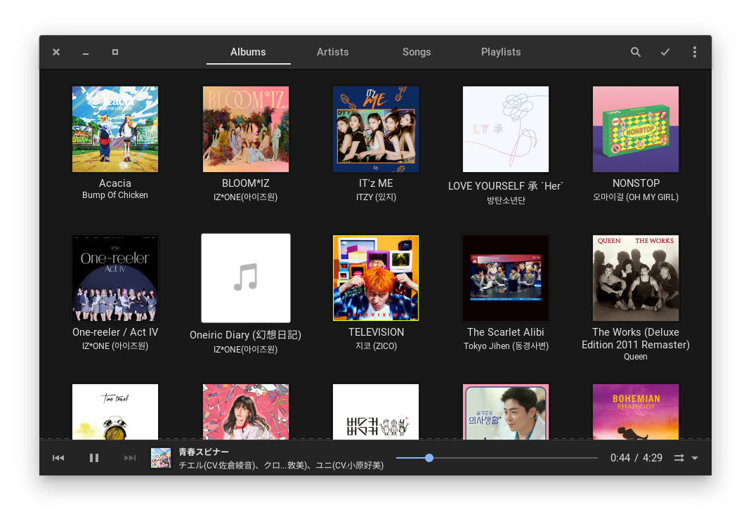The width and height of the screenshot is (751, 519).
Task: Open the Acacia album by Bump Of Chicken
Action: click(115, 129)
